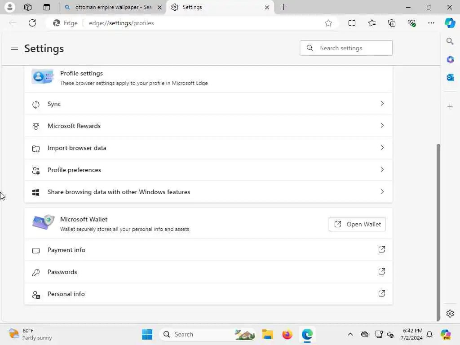Open sidebar settings gear icon
Screen dimensions: 460x345
(x=450, y=314)
